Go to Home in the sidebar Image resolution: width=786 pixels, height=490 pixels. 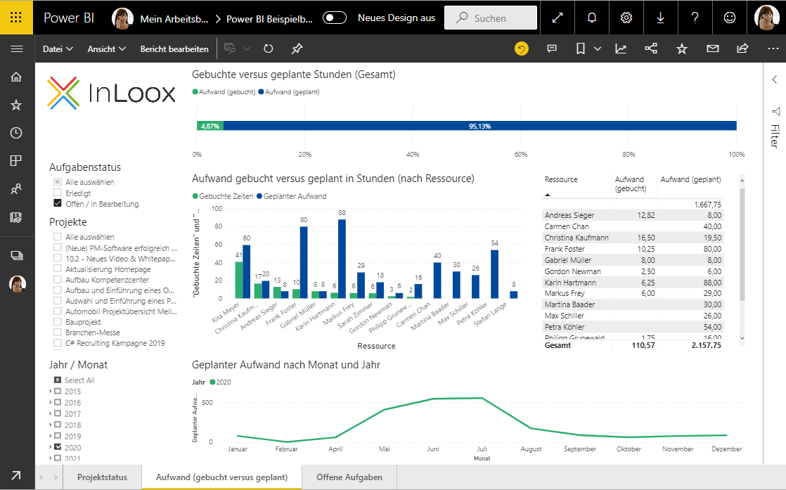[17, 77]
